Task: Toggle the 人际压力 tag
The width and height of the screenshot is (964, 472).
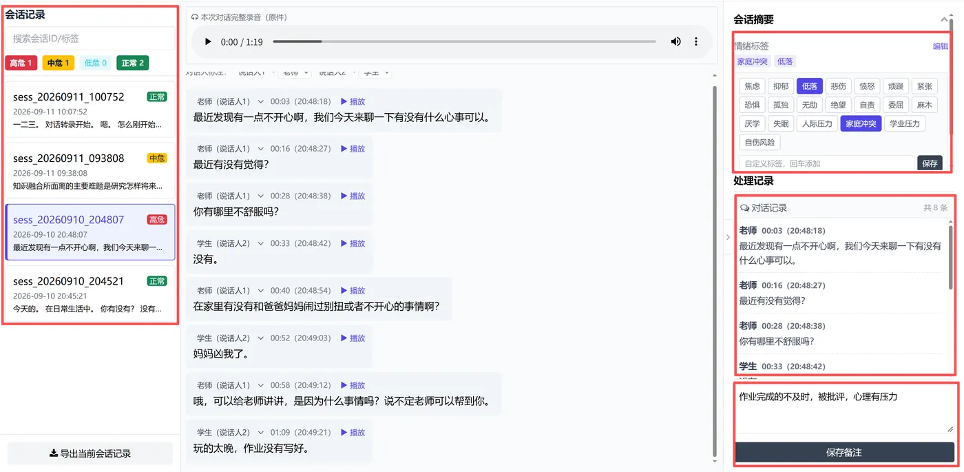Action: point(817,123)
